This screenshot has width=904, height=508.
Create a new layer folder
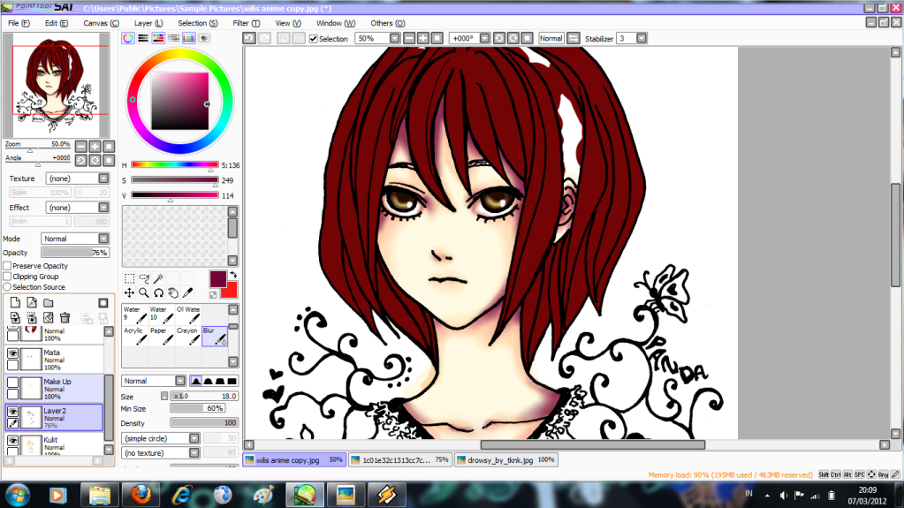(48, 303)
